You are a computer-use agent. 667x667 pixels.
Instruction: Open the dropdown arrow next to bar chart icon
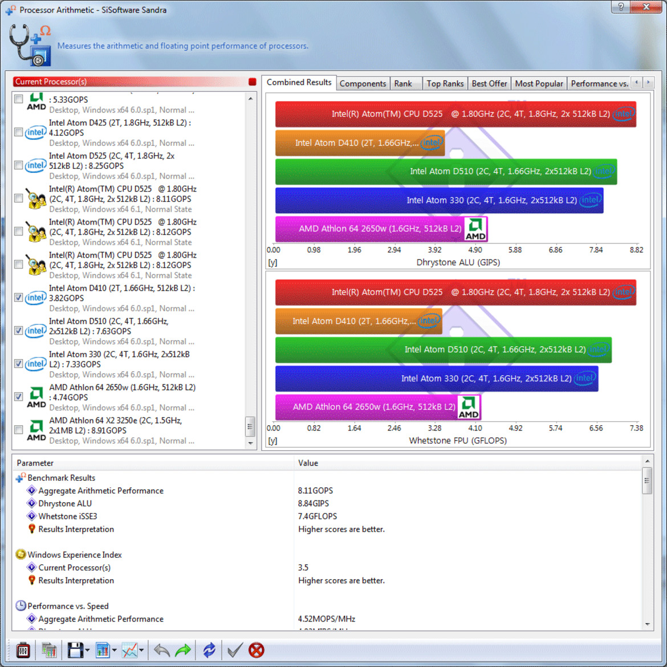pyautogui.click(x=115, y=650)
